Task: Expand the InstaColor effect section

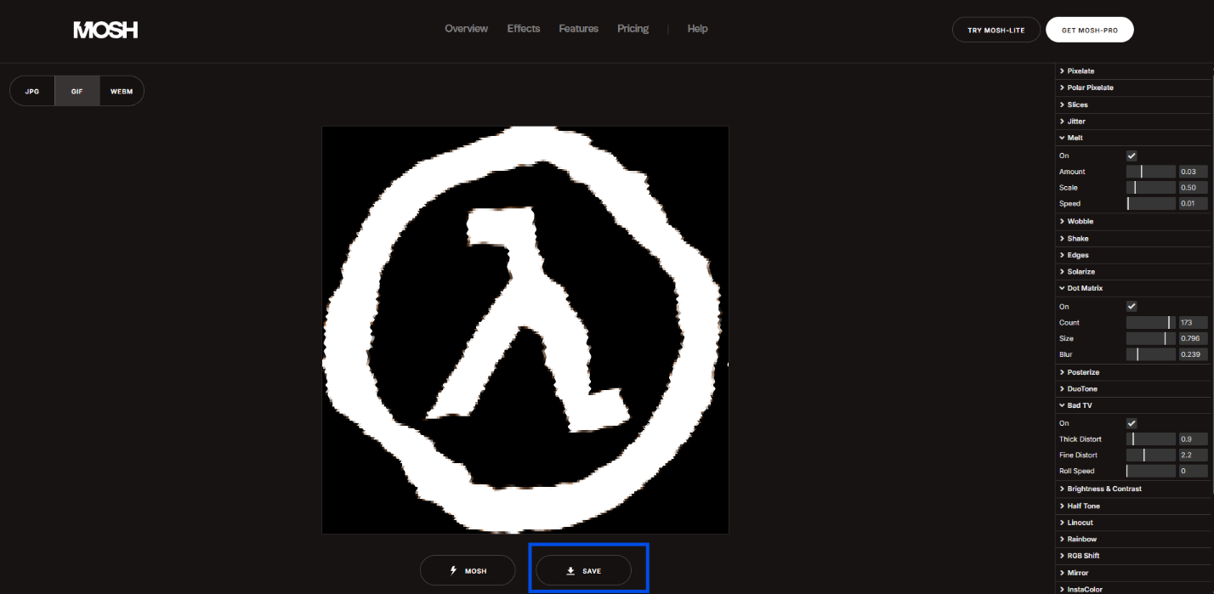Action: tap(1133, 589)
